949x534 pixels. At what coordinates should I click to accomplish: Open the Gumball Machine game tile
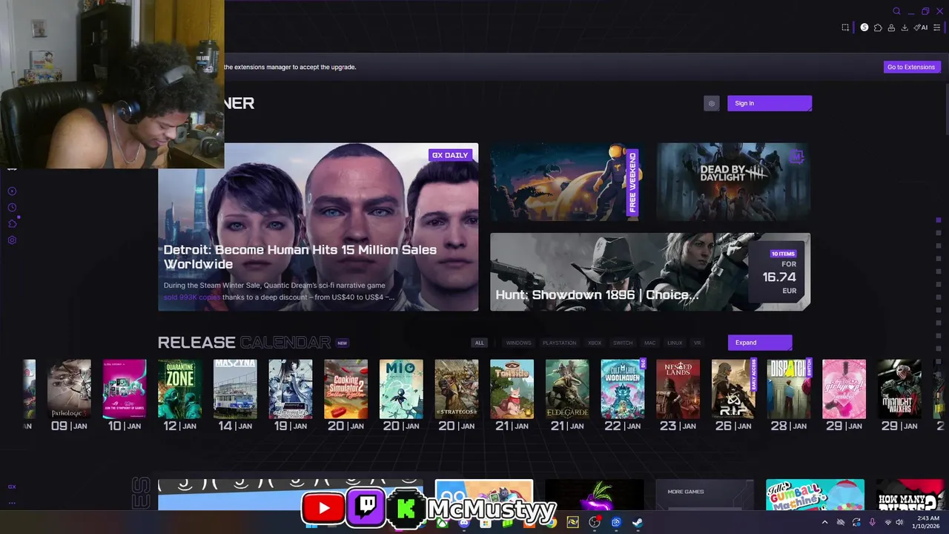[x=815, y=495]
